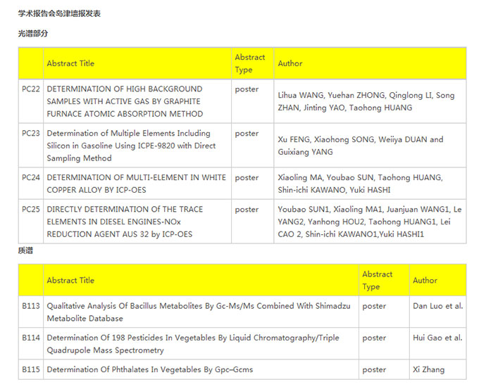Click the title about graphite furnace atomic absorption method
Image resolution: width=486 pixels, height=389 pixels.
(x=125, y=101)
